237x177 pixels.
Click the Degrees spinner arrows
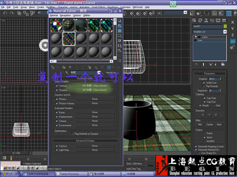220,79
